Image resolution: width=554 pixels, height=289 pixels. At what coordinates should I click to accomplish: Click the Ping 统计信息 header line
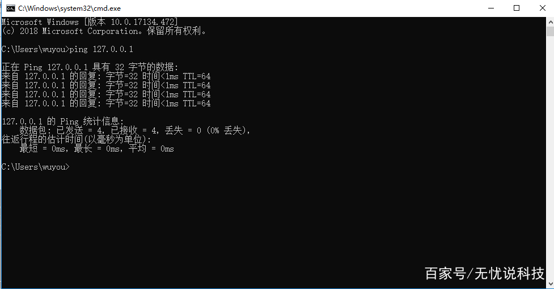(63, 122)
